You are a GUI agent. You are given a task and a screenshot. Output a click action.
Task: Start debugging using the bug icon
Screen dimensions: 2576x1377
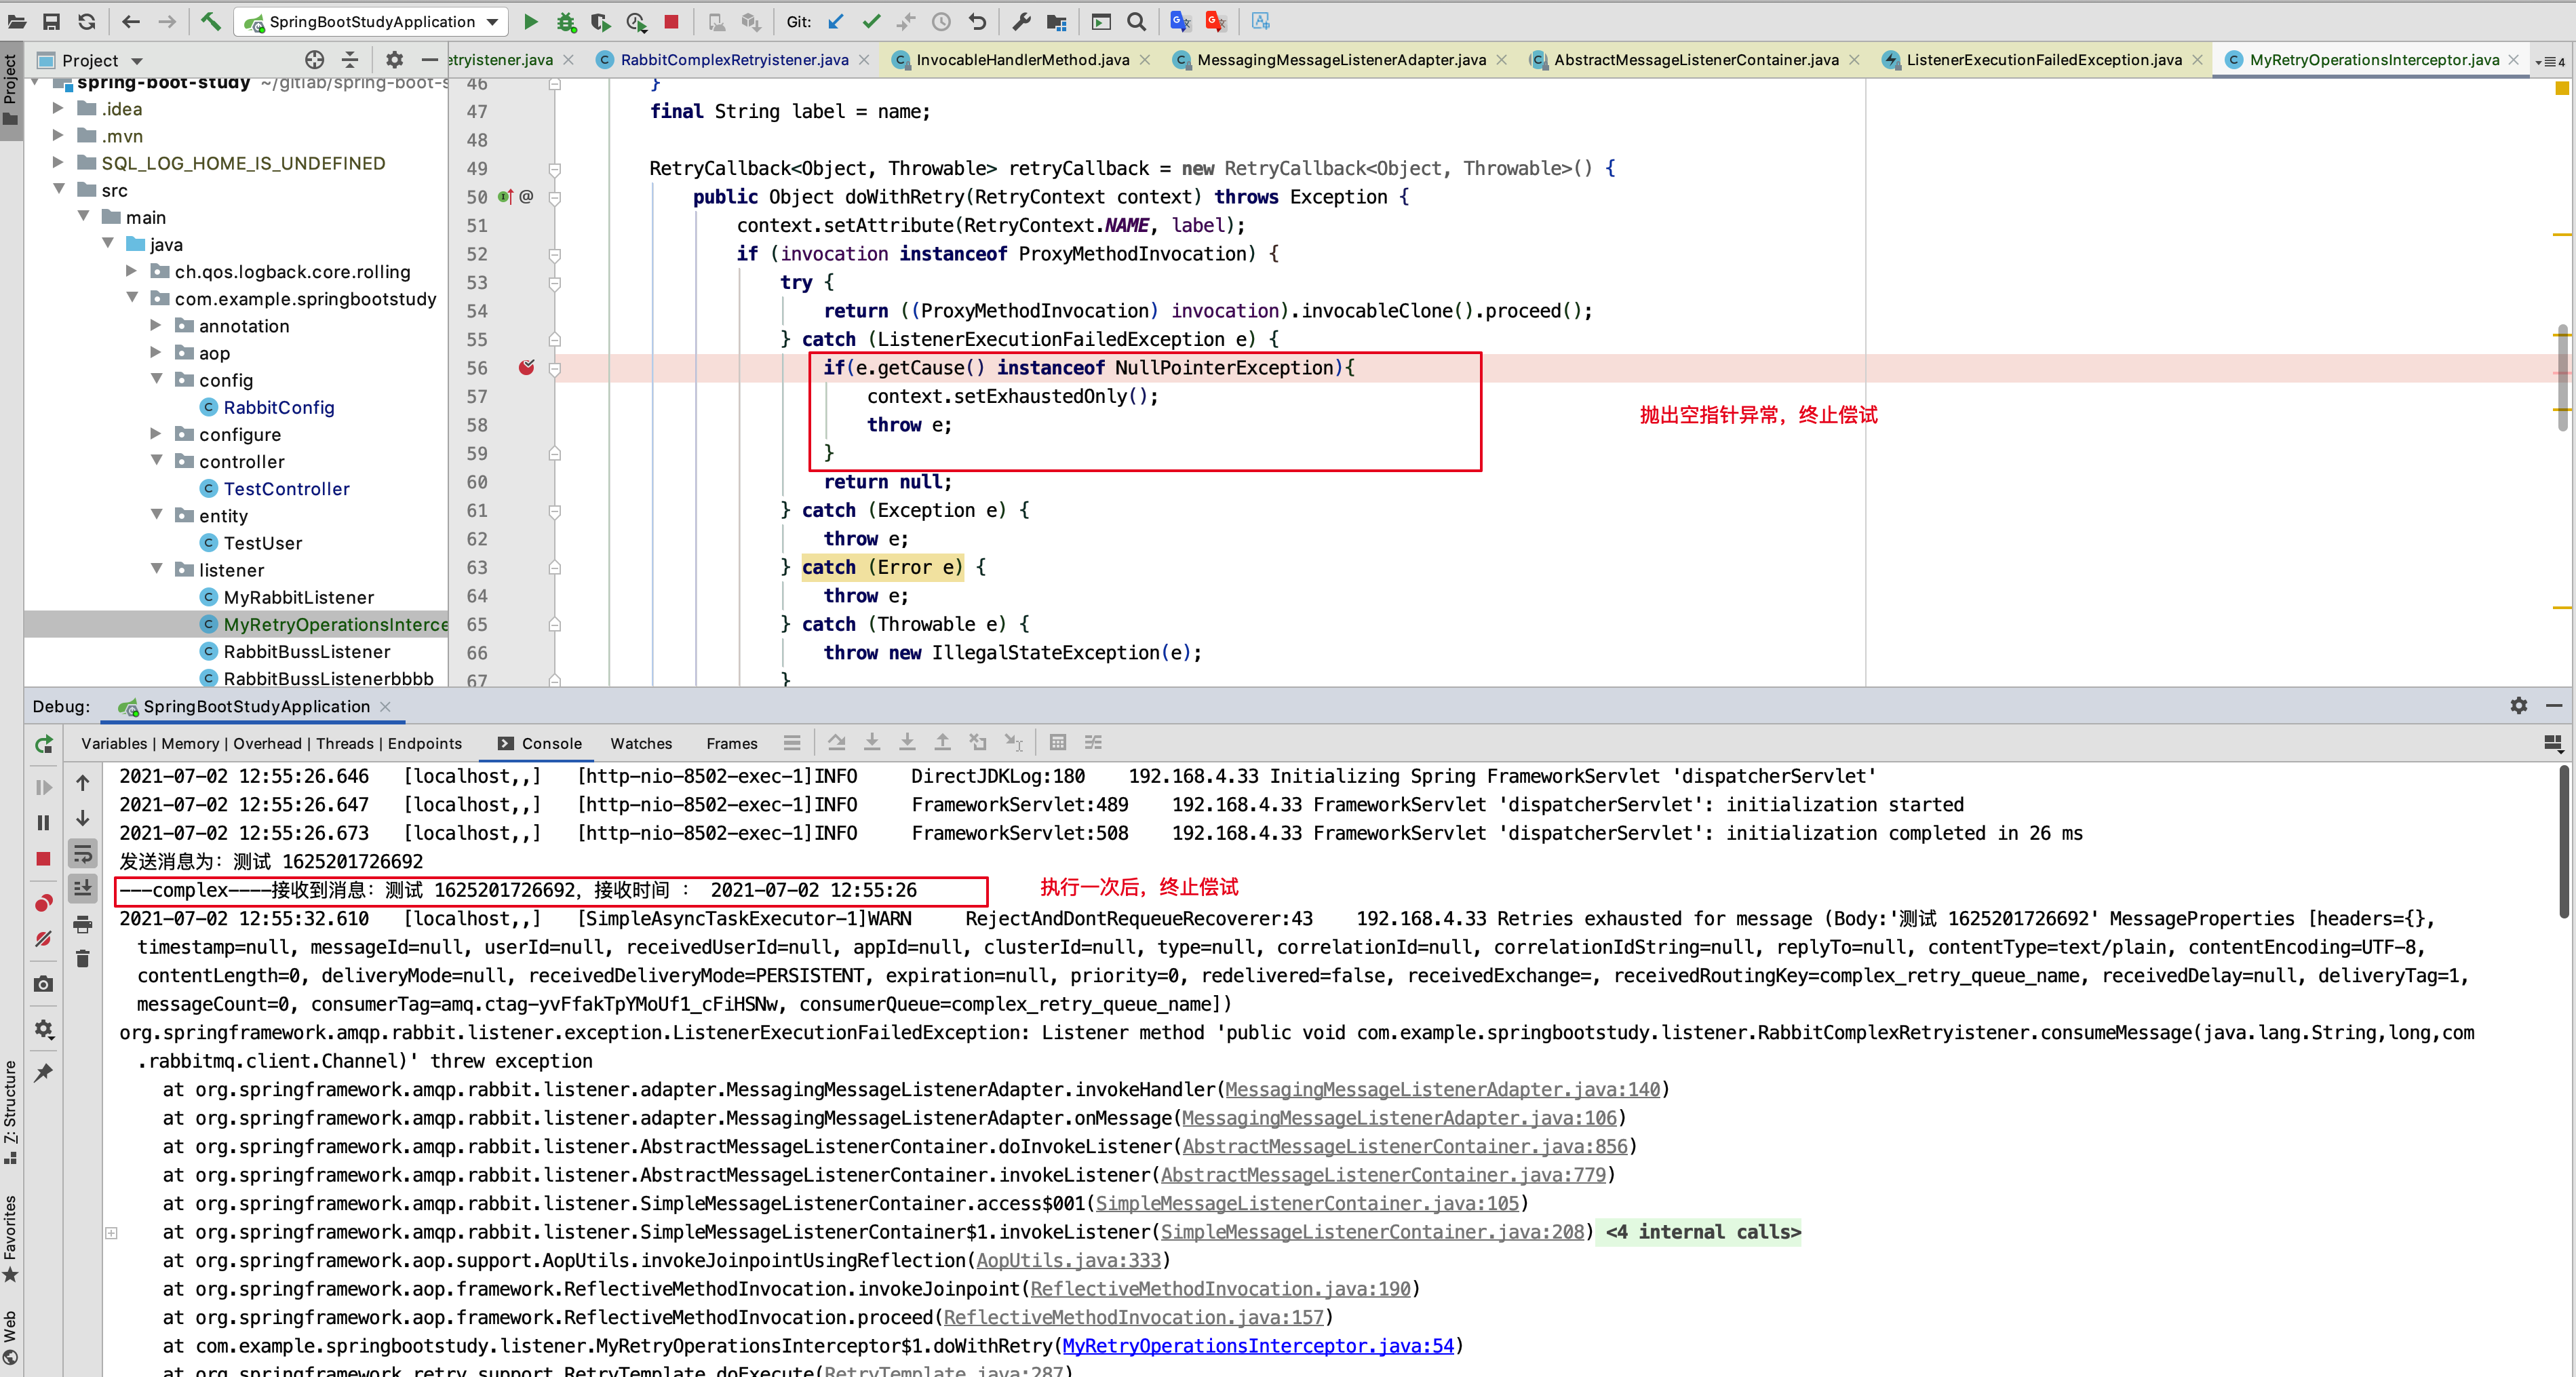pyautogui.click(x=566, y=21)
